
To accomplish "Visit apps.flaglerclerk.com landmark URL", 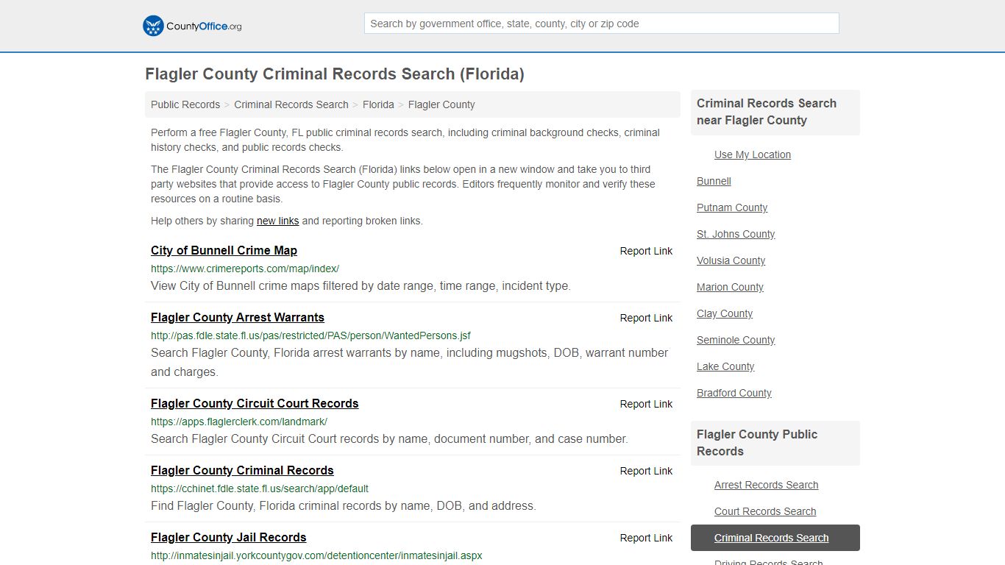I will [x=239, y=422].
